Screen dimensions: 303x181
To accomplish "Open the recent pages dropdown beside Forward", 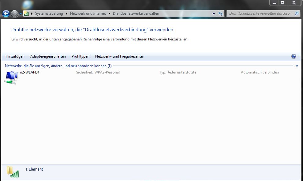I will [21, 14].
